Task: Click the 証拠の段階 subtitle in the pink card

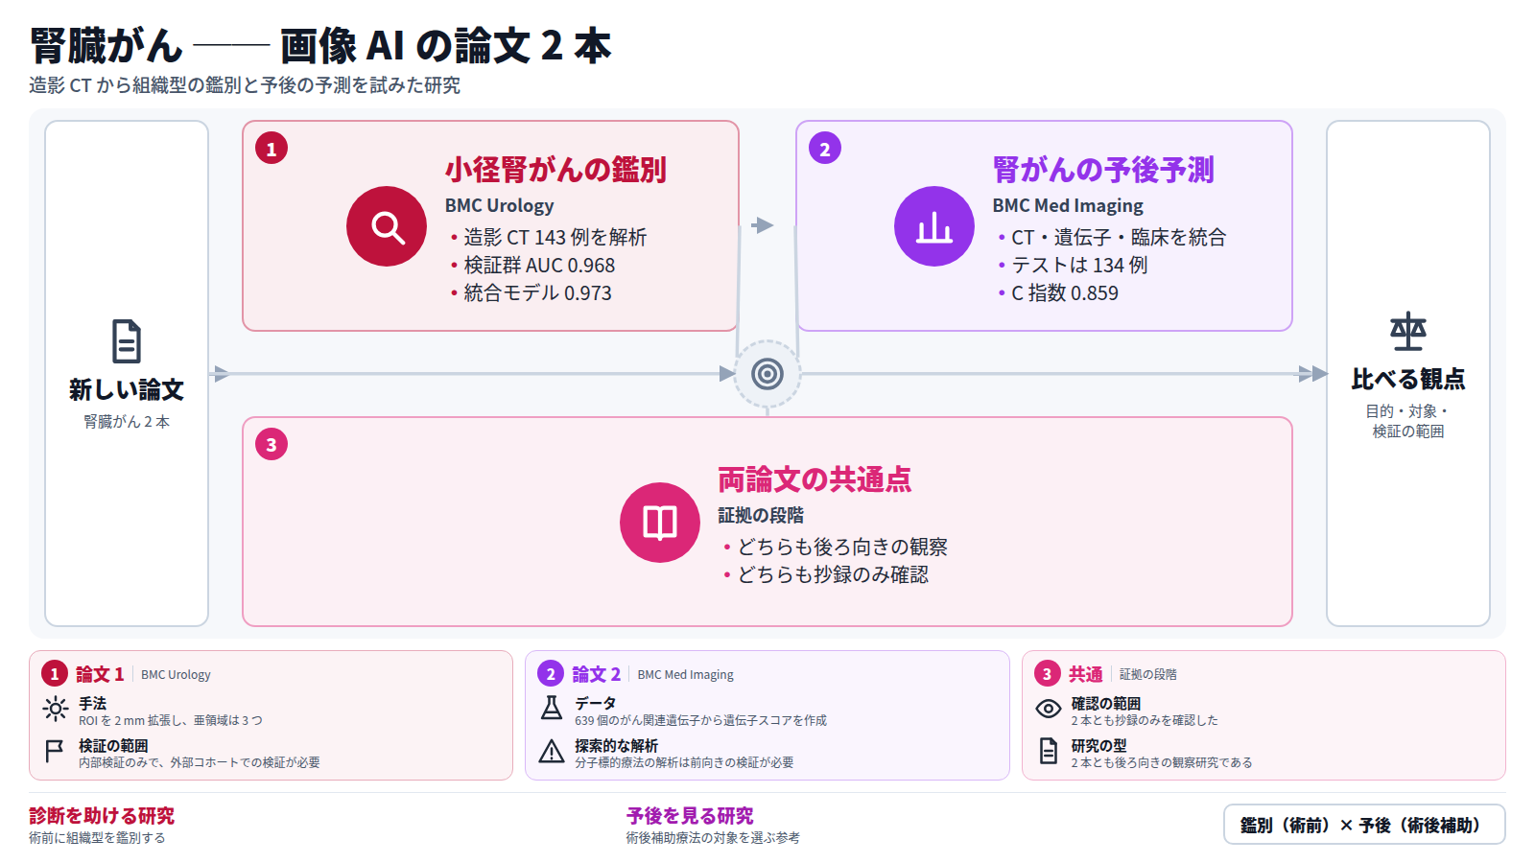Action: coord(761,516)
